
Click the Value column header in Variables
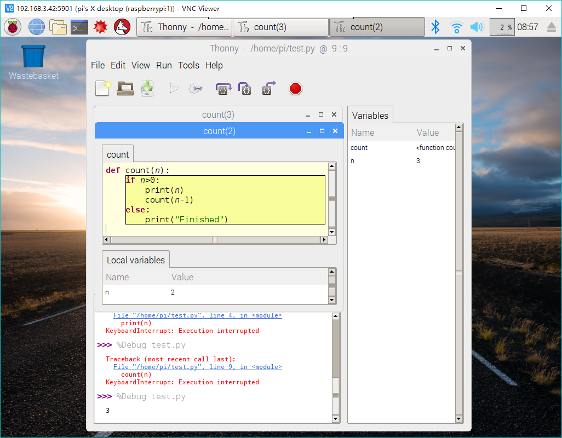pyautogui.click(x=428, y=132)
